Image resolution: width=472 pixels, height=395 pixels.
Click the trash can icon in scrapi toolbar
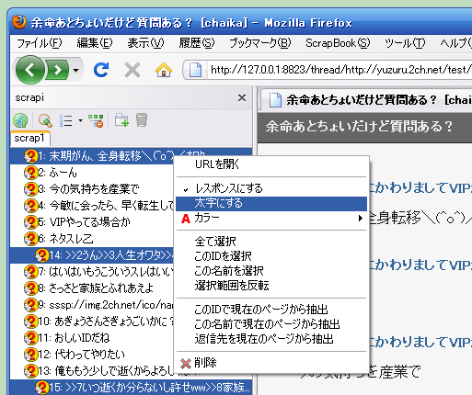coord(142,120)
